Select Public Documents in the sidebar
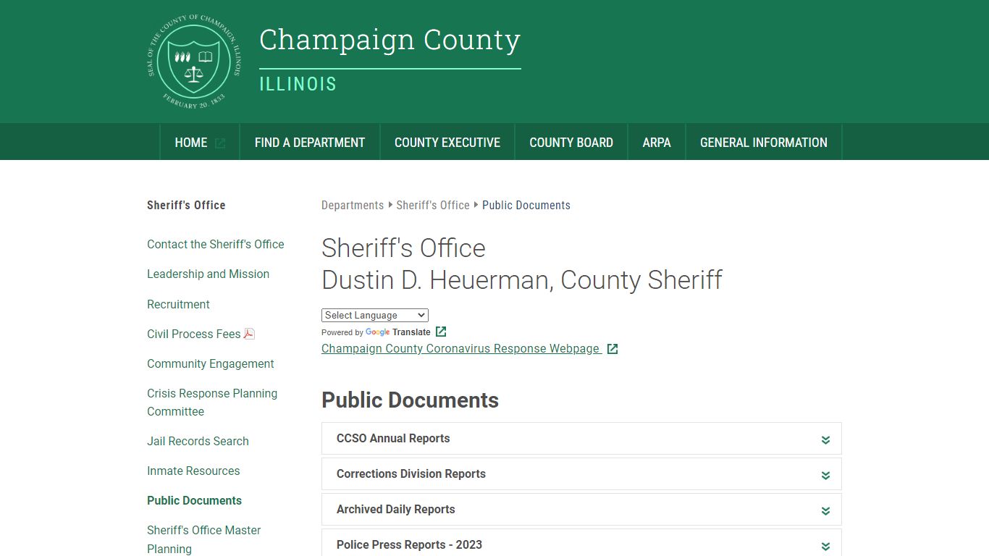 194,500
